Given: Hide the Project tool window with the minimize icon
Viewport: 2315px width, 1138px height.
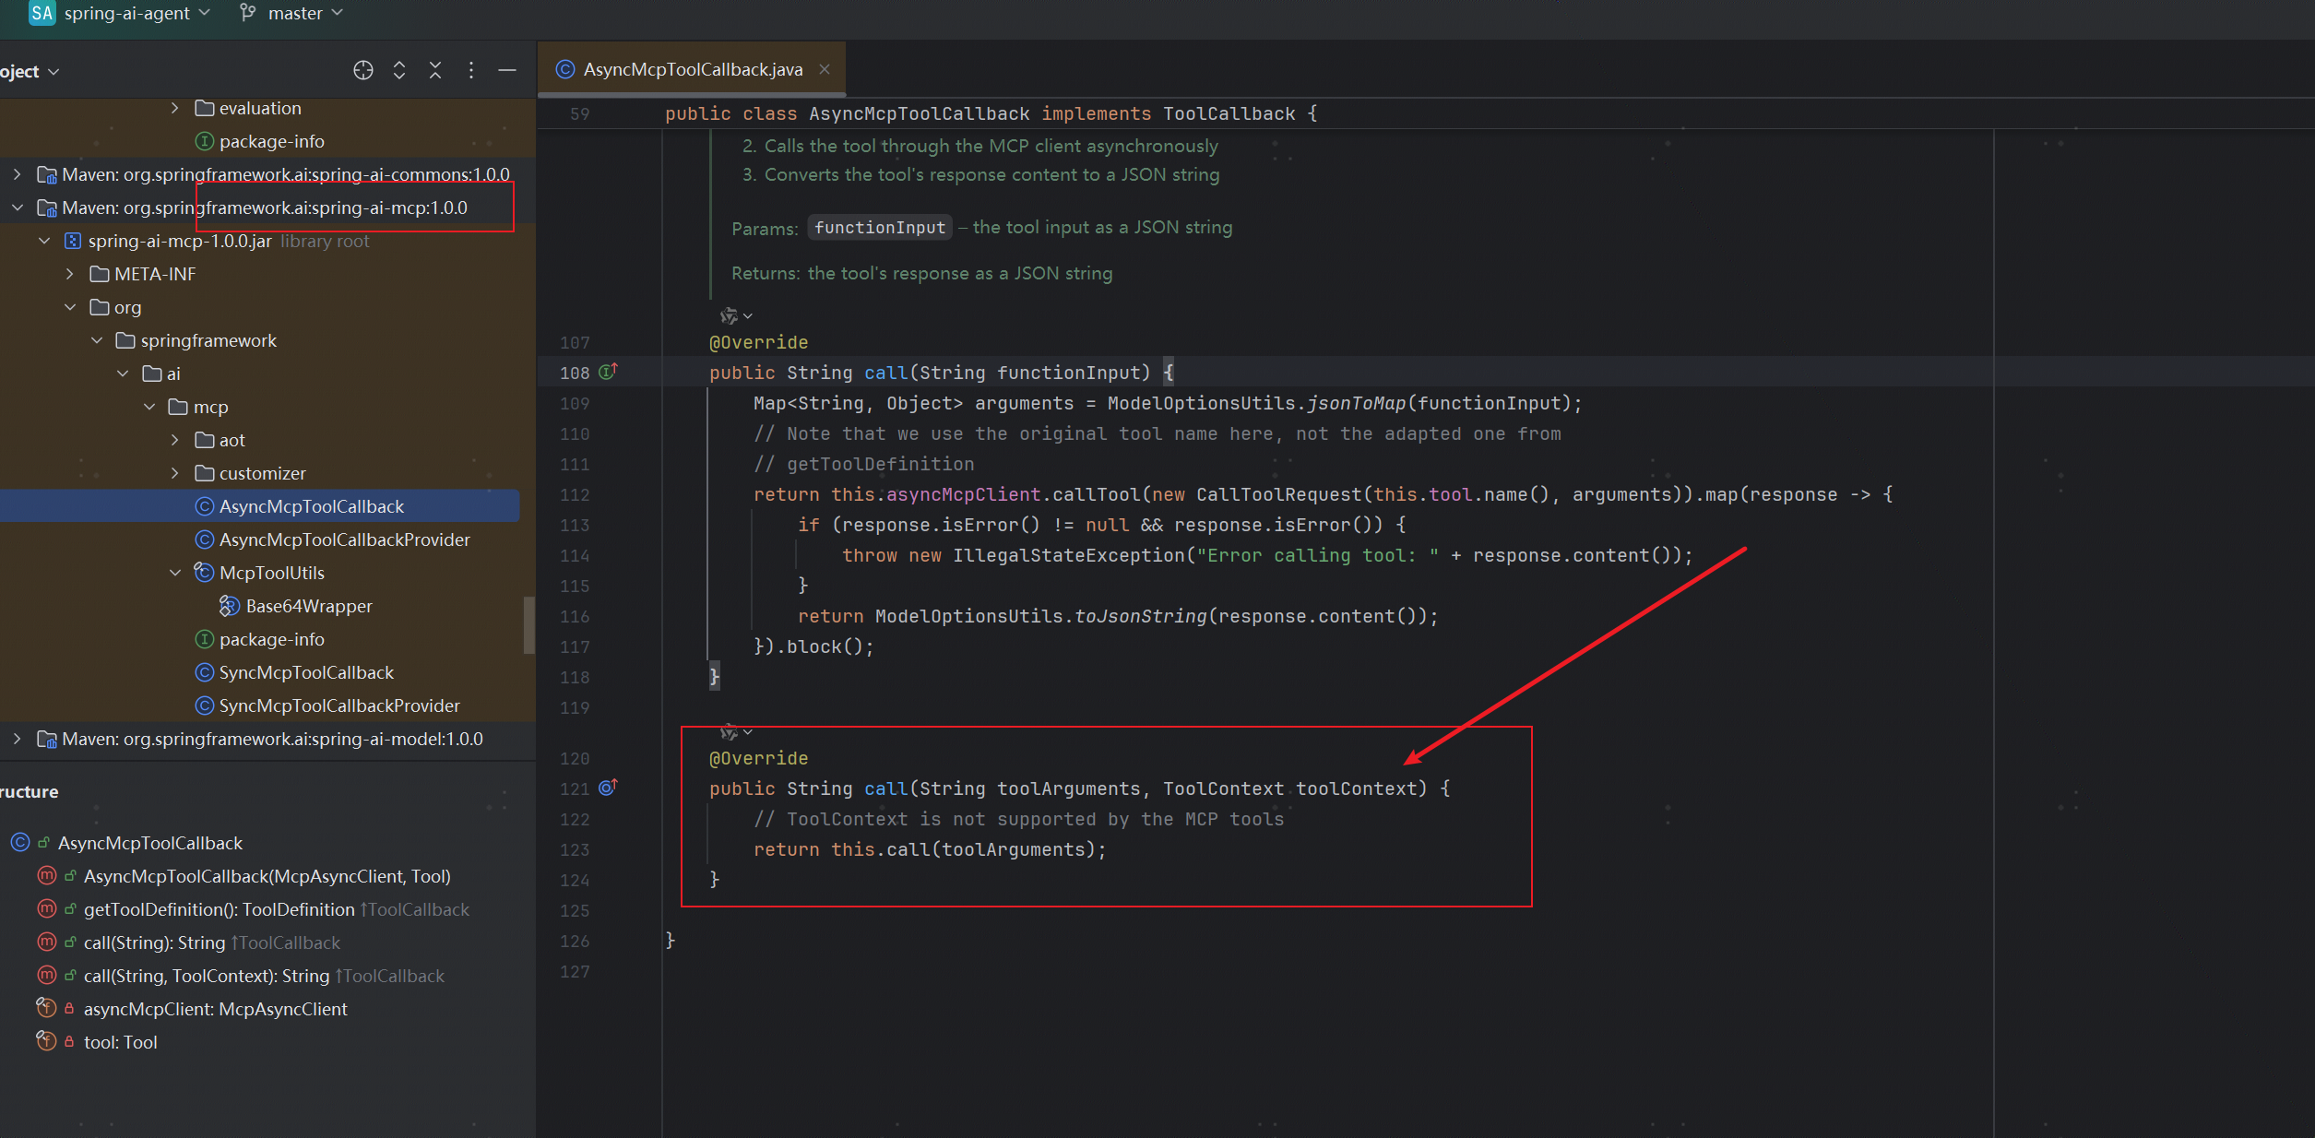Looking at the screenshot, I should pyautogui.click(x=507, y=70).
